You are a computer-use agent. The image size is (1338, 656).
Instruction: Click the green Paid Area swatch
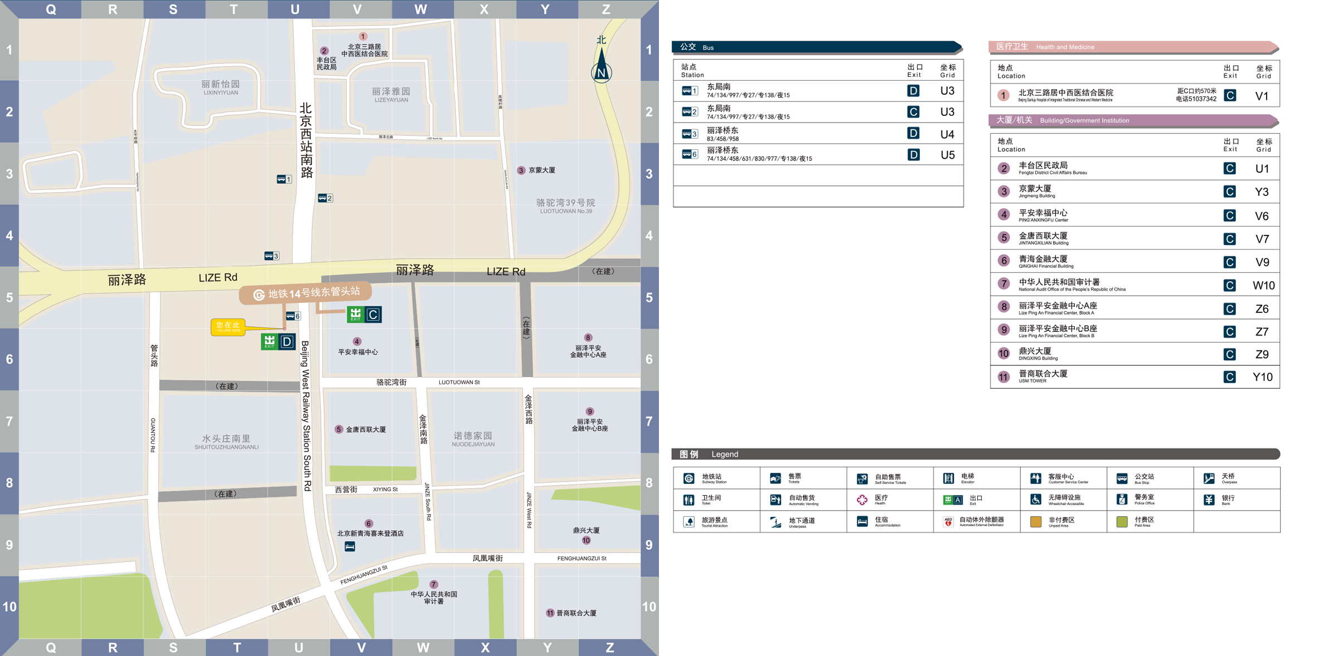[1122, 522]
